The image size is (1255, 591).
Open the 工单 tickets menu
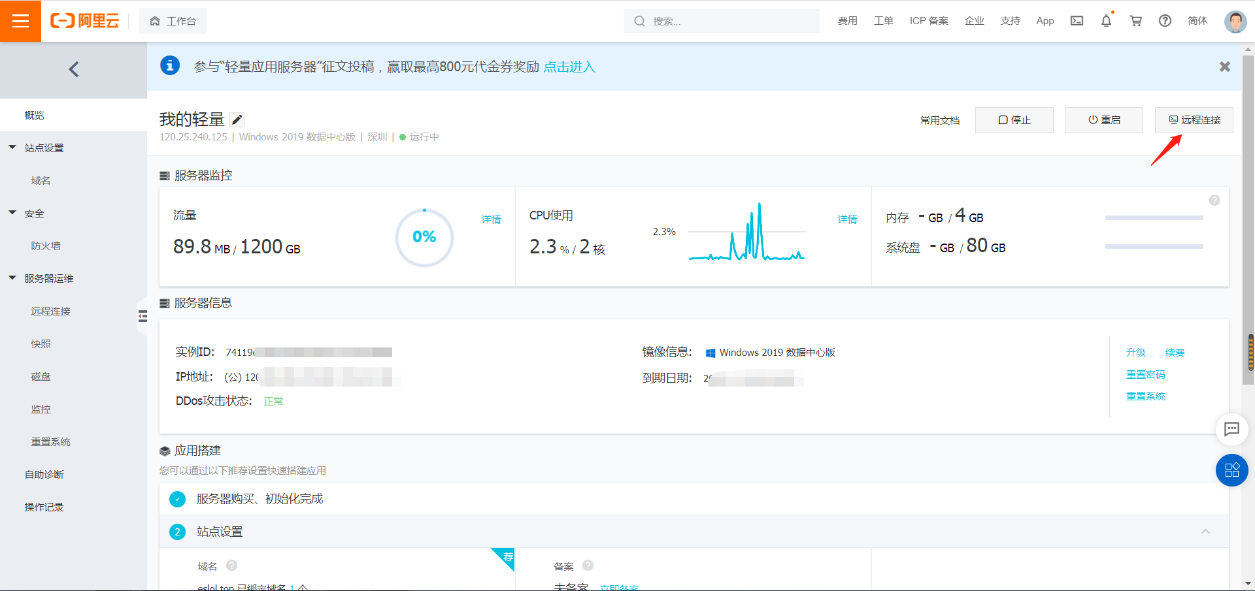click(x=884, y=21)
